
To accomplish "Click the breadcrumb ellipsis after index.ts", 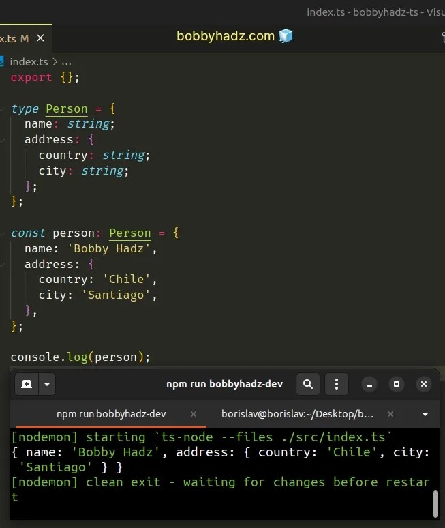I will (66, 62).
